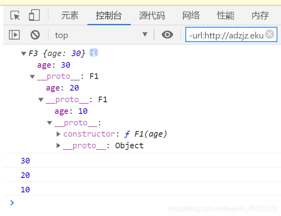Open the 性能 tab

click(x=225, y=16)
